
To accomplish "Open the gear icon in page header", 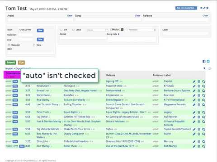I will coord(208,8).
